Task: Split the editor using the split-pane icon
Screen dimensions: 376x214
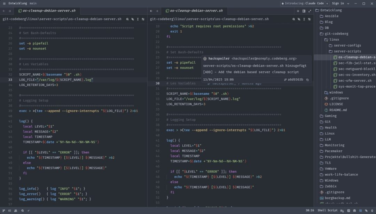Action: tap(304, 11)
